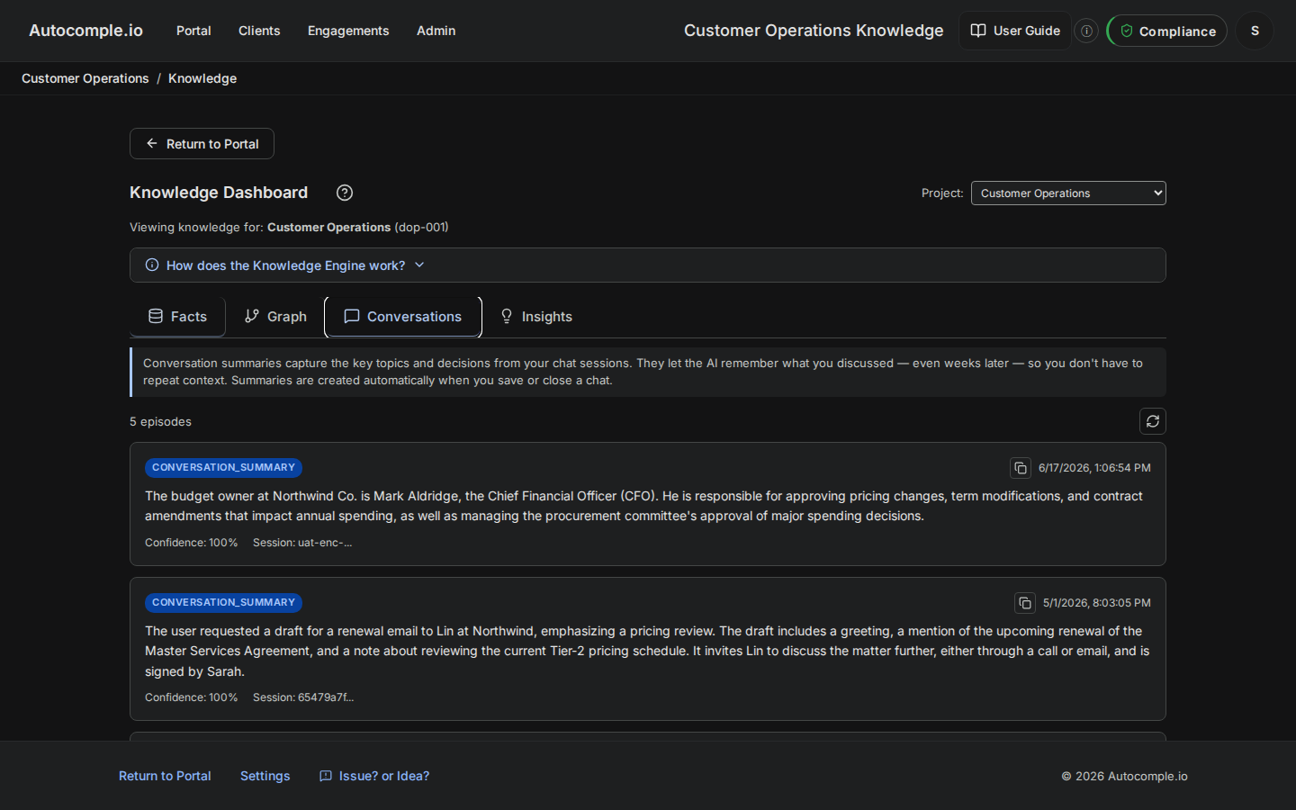The width and height of the screenshot is (1296, 810).
Task: Open the Compliance shield button
Action: (1167, 31)
